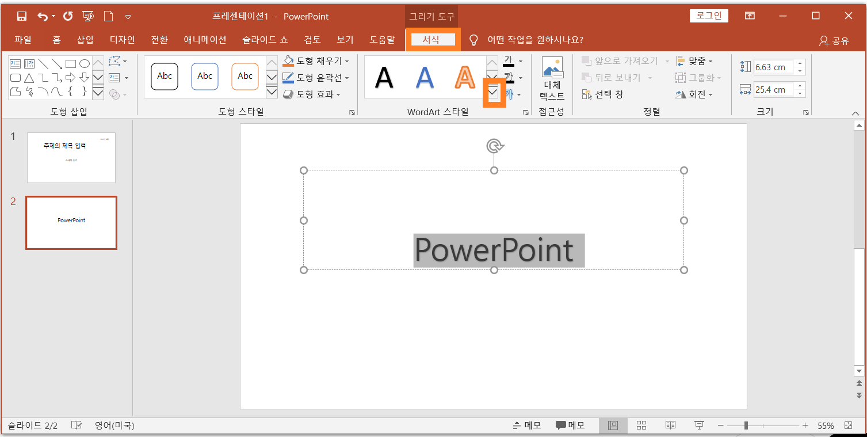Viewport: 867px width, 437px height.
Task: Click the 로그인 (Sign in) button
Action: (709, 16)
